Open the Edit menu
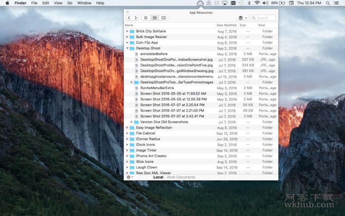The width and height of the screenshot is (345, 216). [x=46, y=3]
